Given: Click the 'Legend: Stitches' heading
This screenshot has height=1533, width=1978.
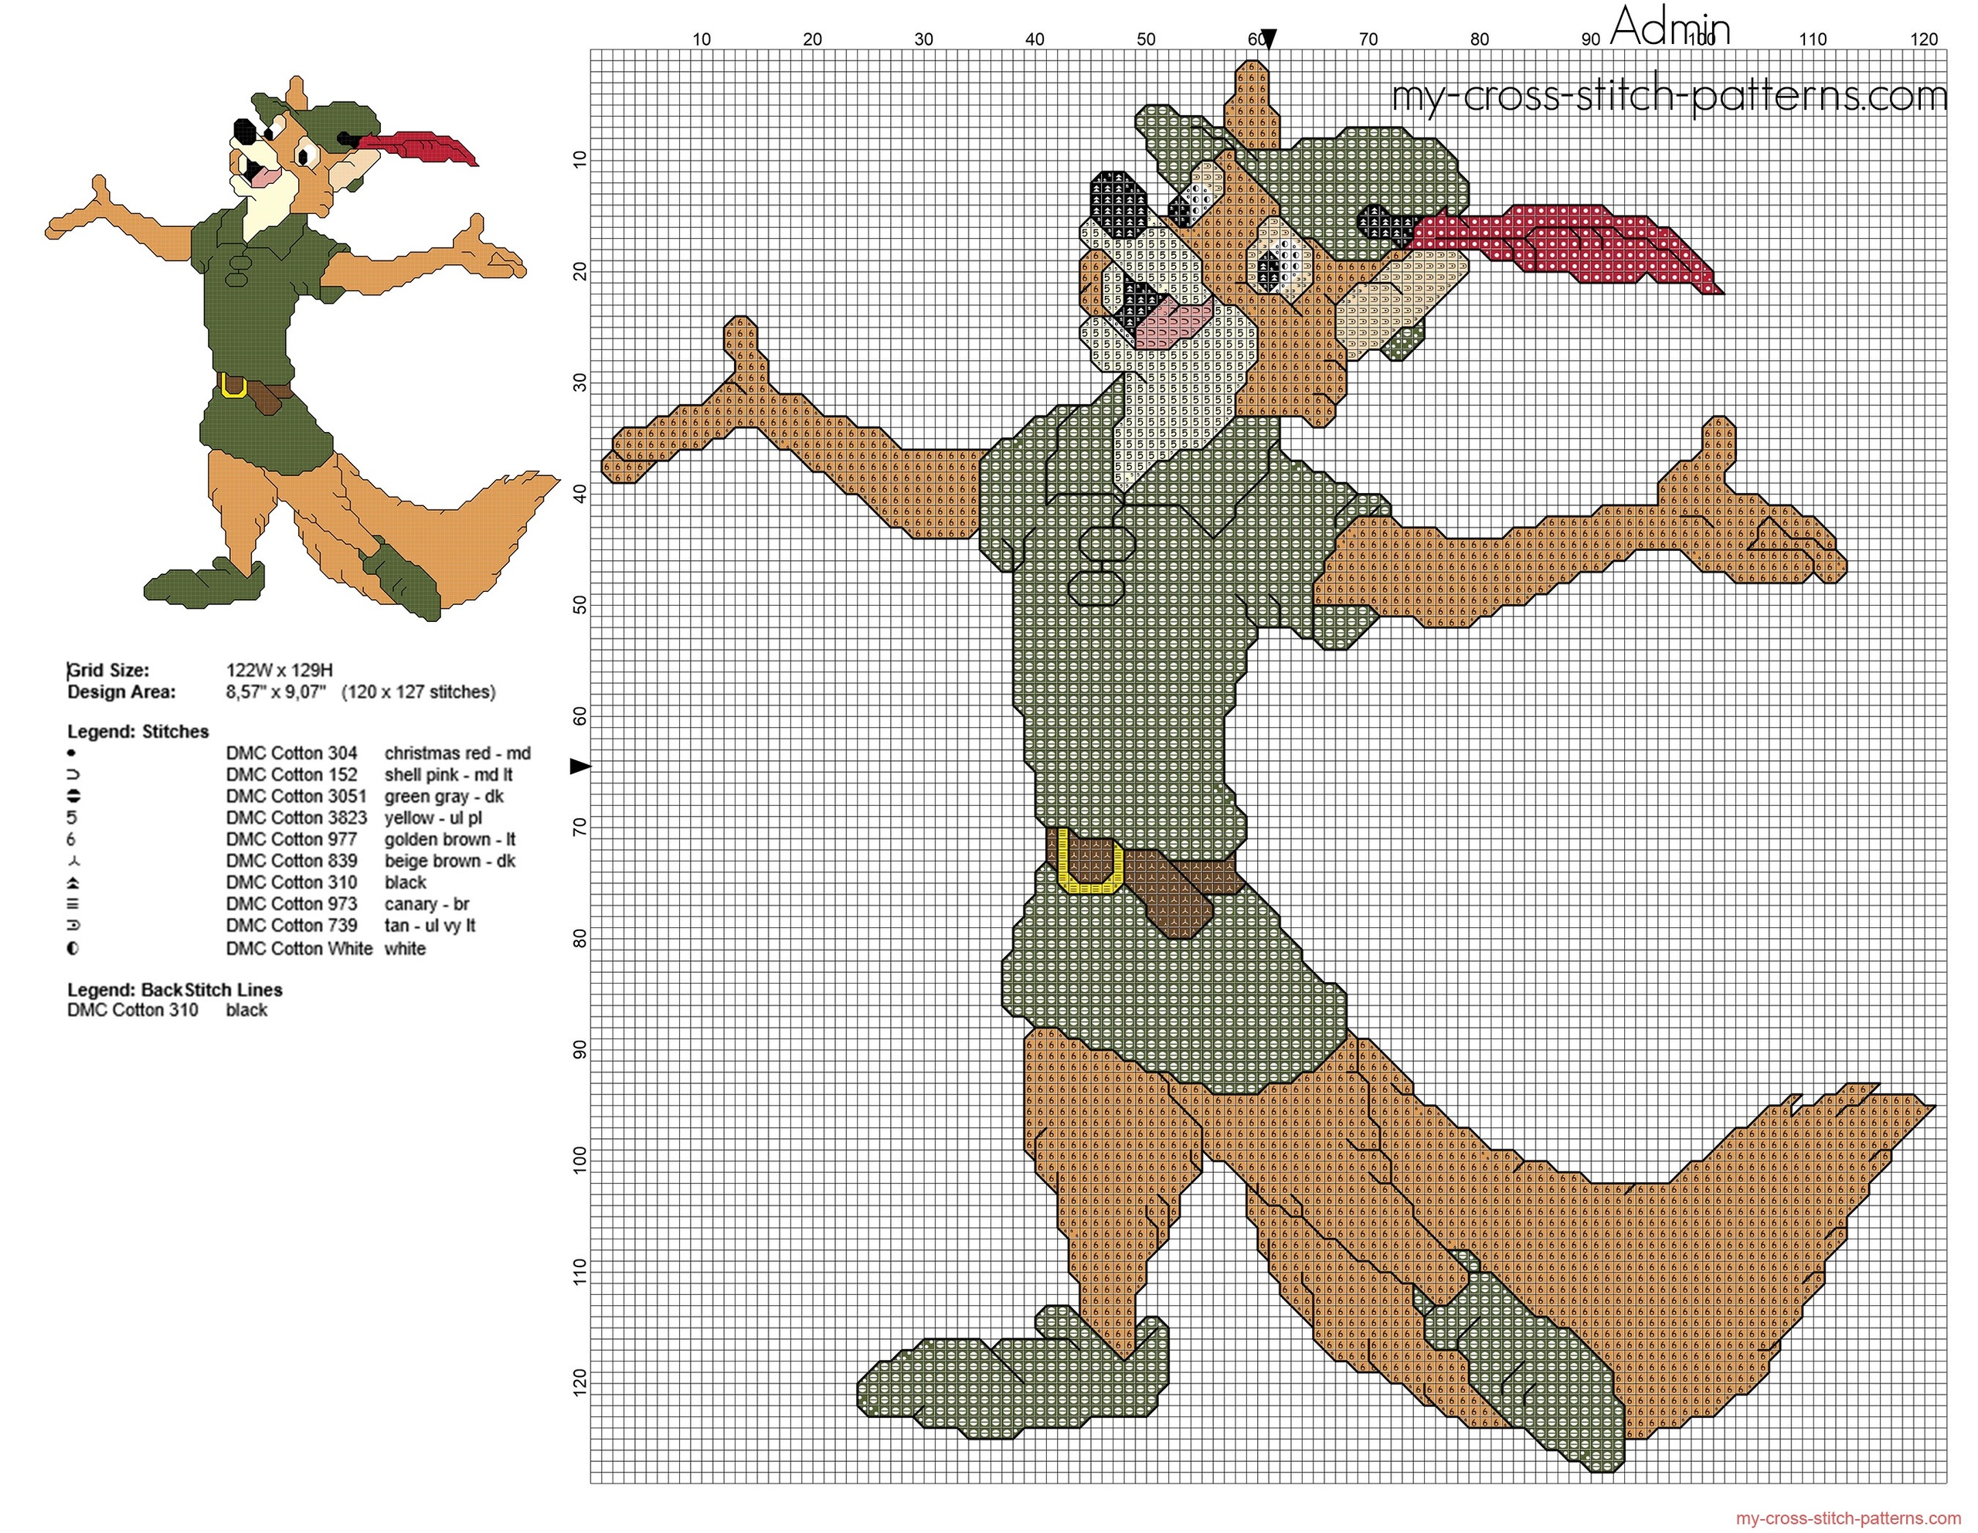Looking at the screenshot, I should (x=138, y=732).
